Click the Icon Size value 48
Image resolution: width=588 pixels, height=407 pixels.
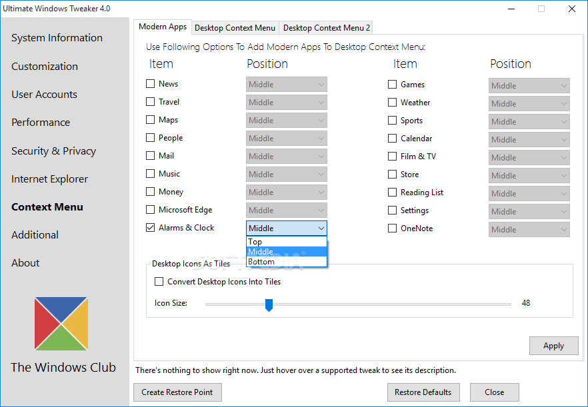(526, 303)
